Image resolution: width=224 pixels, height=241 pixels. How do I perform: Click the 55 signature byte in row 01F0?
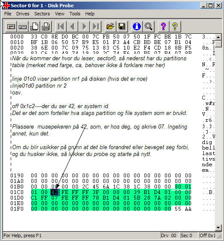click(178, 209)
